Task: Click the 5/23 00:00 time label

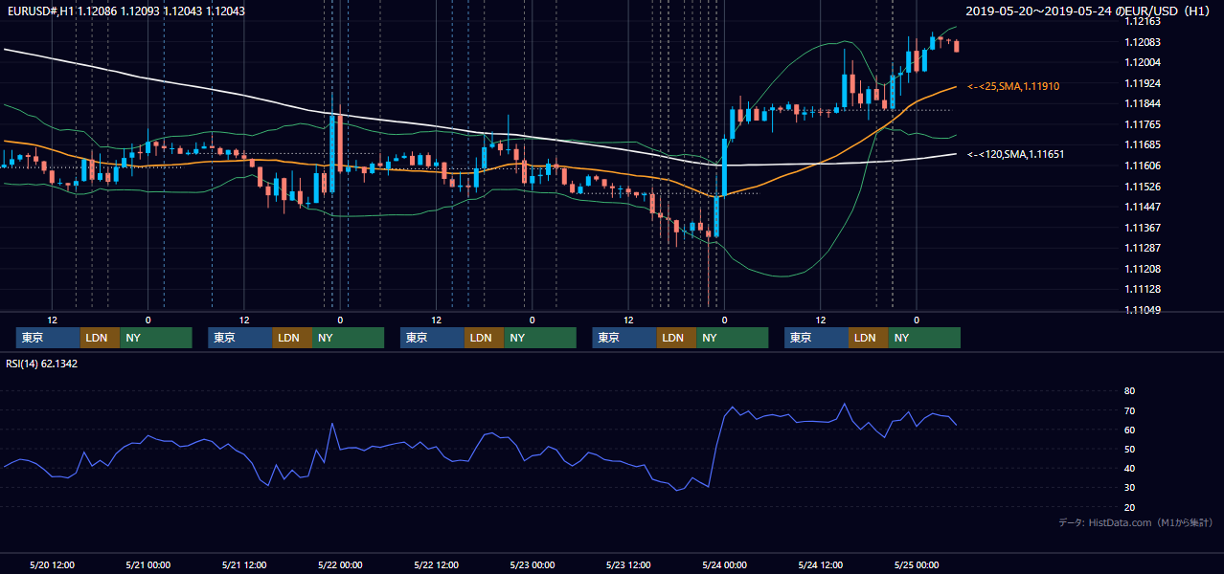Action: (x=533, y=564)
